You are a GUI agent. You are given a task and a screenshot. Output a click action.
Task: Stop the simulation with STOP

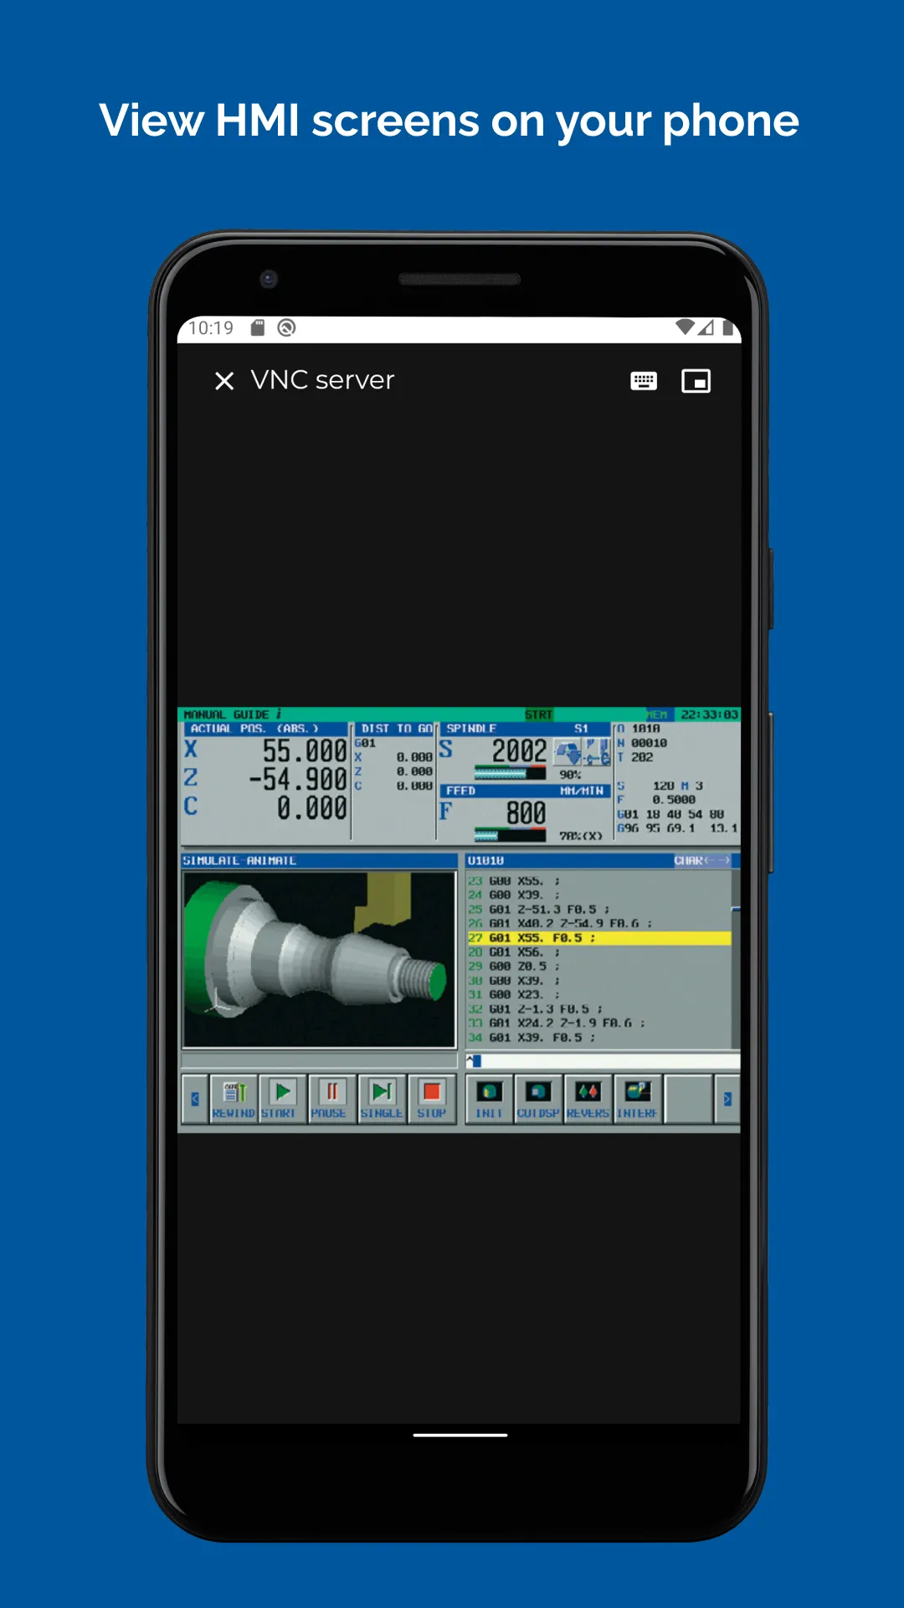click(432, 1099)
